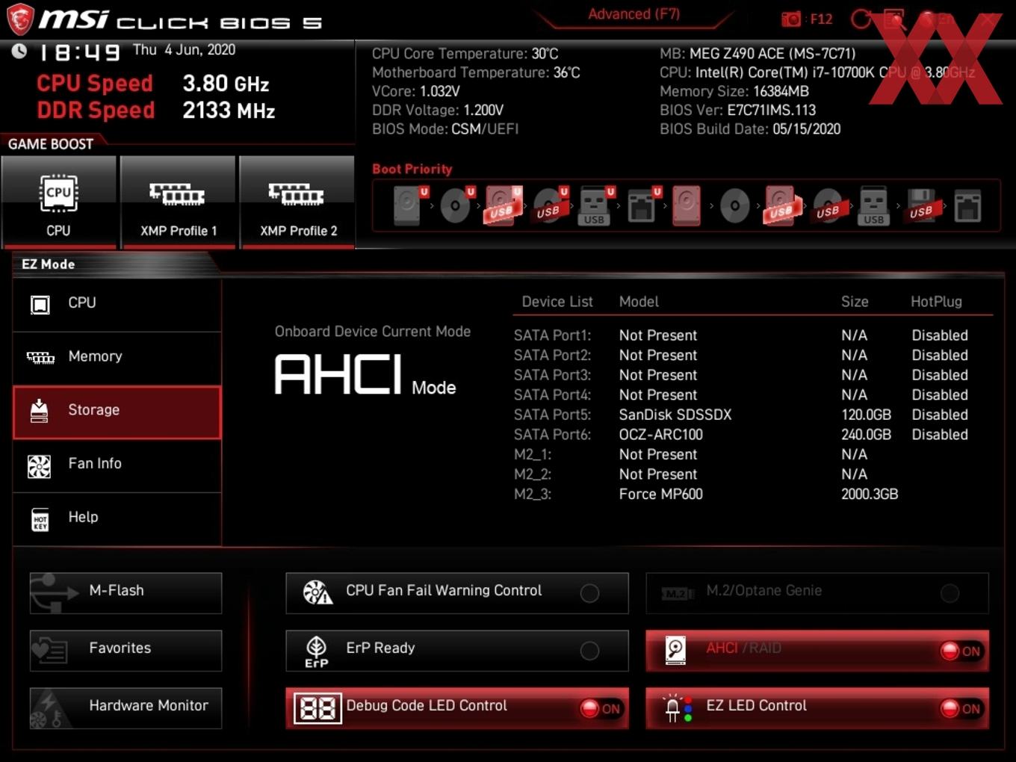Click the ErP leaf icon

pyautogui.click(x=316, y=651)
